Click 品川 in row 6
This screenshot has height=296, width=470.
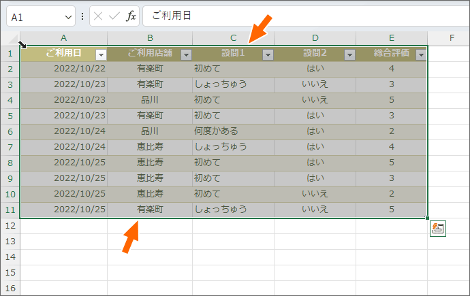(150, 131)
